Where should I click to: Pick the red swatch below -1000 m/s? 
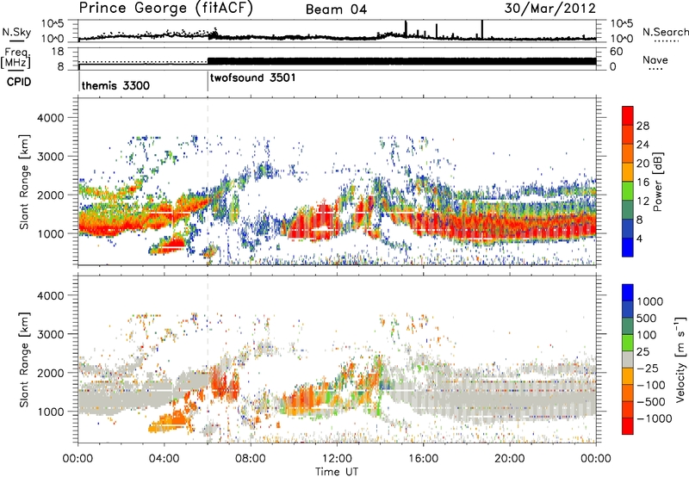[x=628, y=426]
